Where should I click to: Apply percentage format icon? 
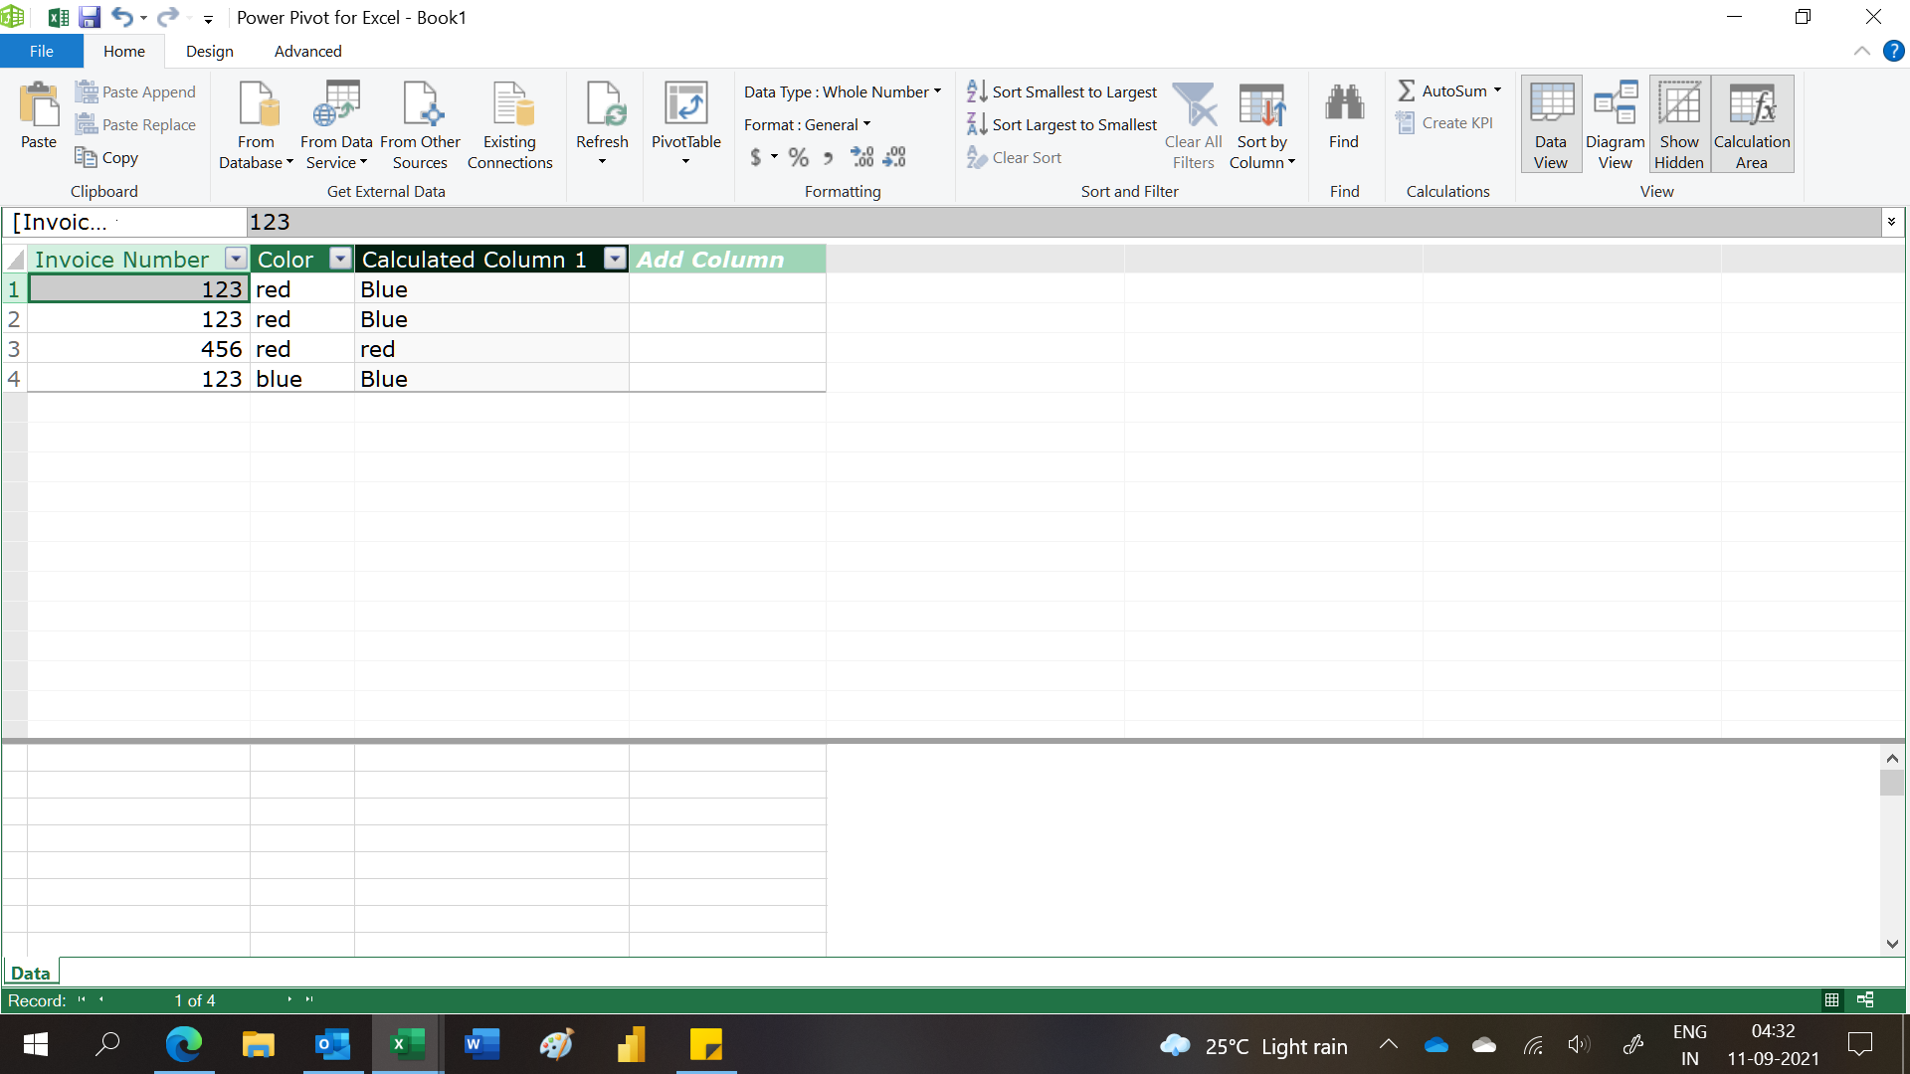pos(798,157)
